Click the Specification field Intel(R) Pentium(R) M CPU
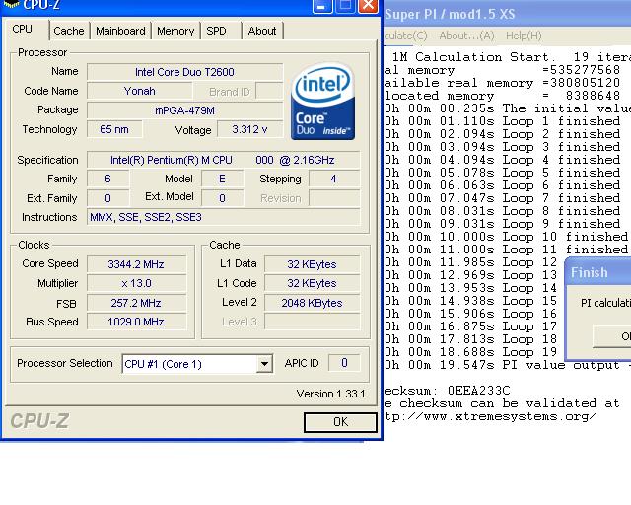Viewport: 631px width, 505px height. (x=224, y=160)
